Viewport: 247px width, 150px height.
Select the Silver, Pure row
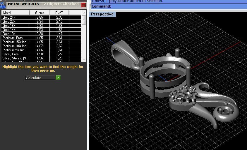pos(42,54)
